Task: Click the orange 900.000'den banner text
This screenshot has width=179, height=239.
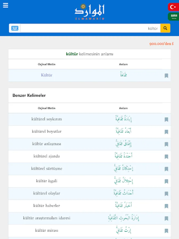Action: coord(161,44)
